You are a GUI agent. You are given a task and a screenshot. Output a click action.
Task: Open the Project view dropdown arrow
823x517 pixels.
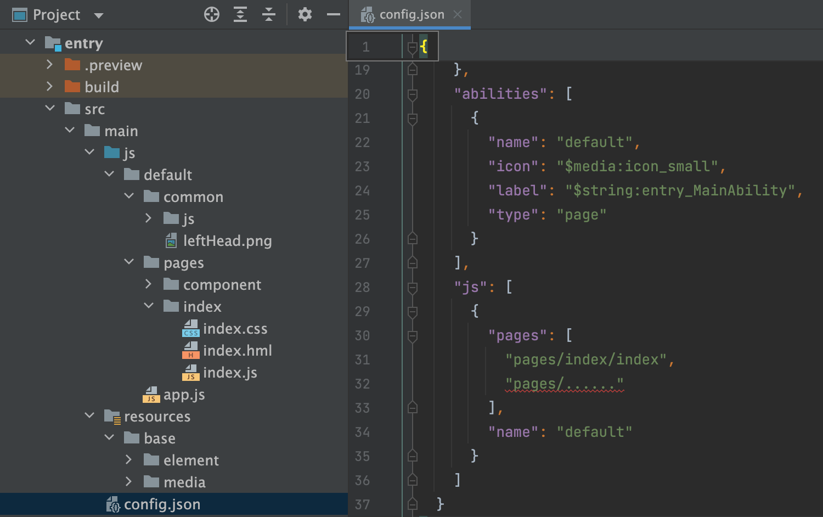tap(99, 15)
